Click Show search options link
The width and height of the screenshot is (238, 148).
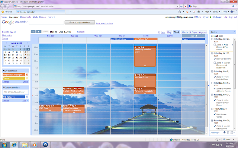[104, 23]
